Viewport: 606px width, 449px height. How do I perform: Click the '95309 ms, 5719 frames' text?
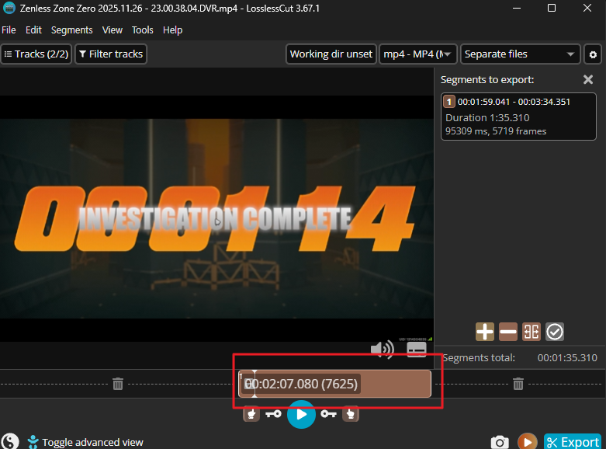coord(496,131)
